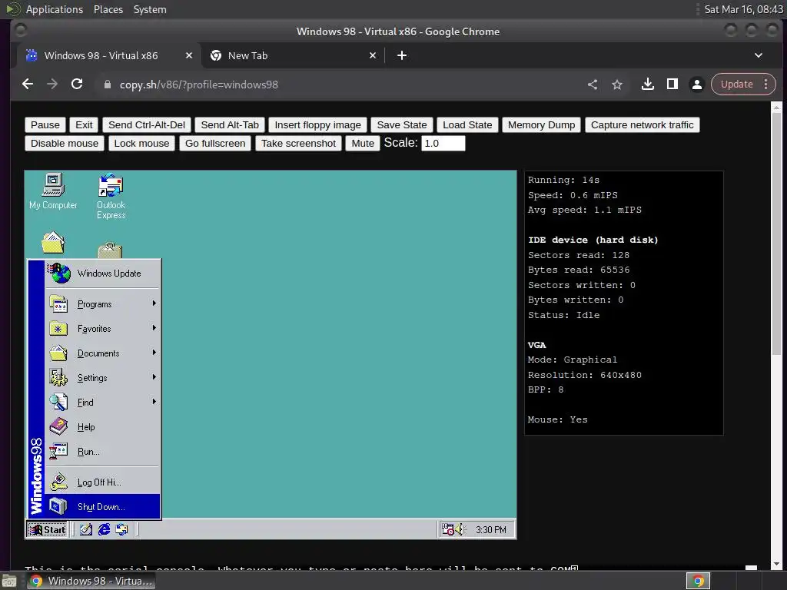Click the Windows 98 Start button
This screenshot has height=590, width=787.
pos(47,529)
